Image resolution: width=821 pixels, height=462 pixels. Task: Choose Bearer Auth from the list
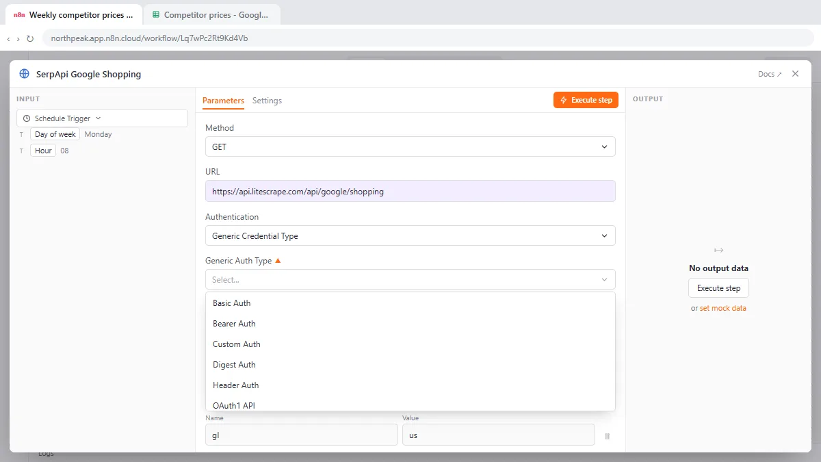410,324
